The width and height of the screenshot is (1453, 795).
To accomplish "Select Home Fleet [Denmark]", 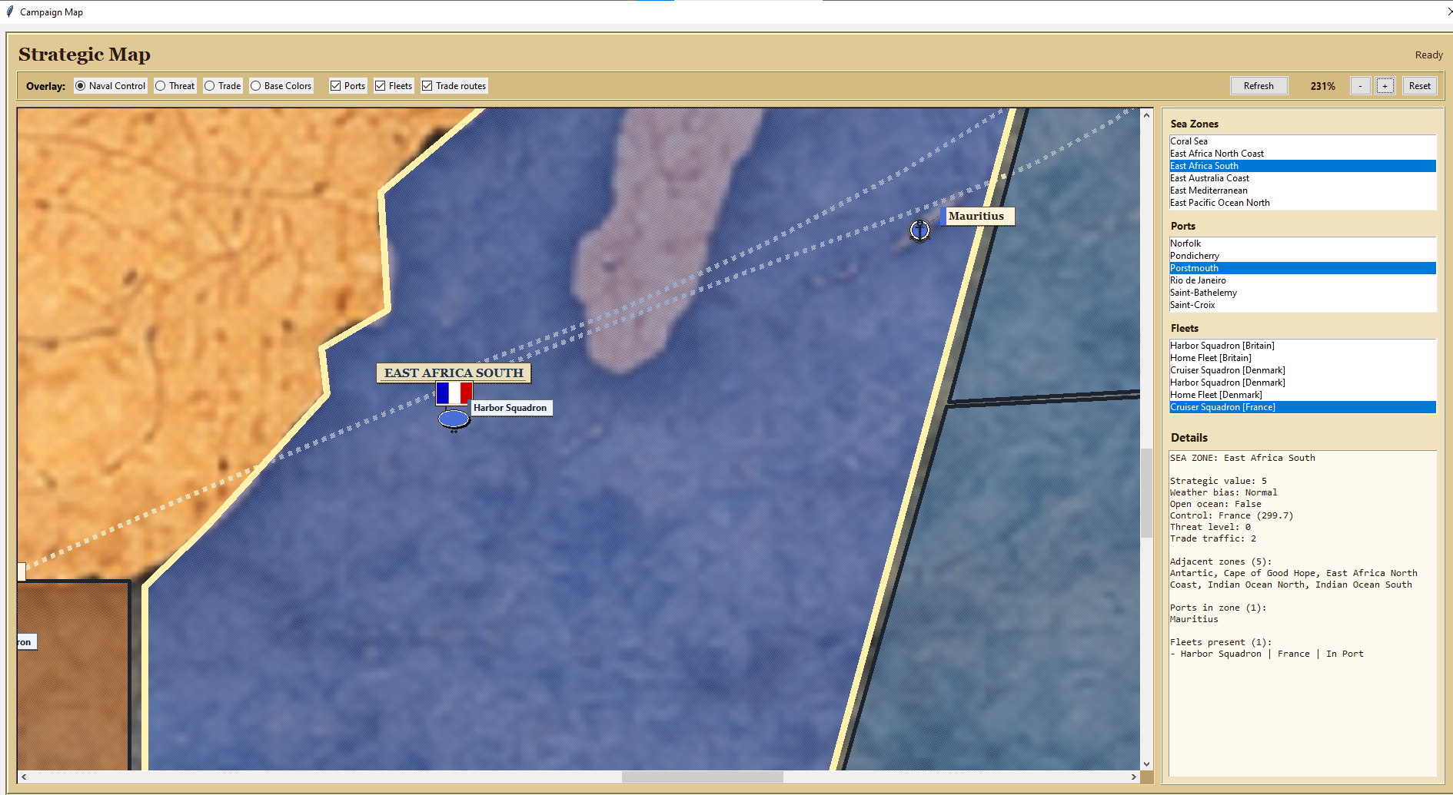I will (1302, 395).
